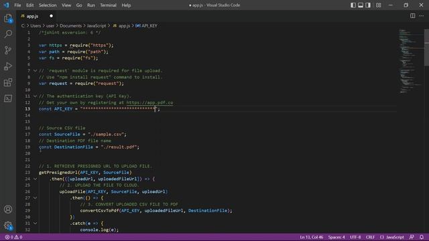Open editor More Actions ellipsis
Viewport: 429px width, 241px height.
click(422, 16)
